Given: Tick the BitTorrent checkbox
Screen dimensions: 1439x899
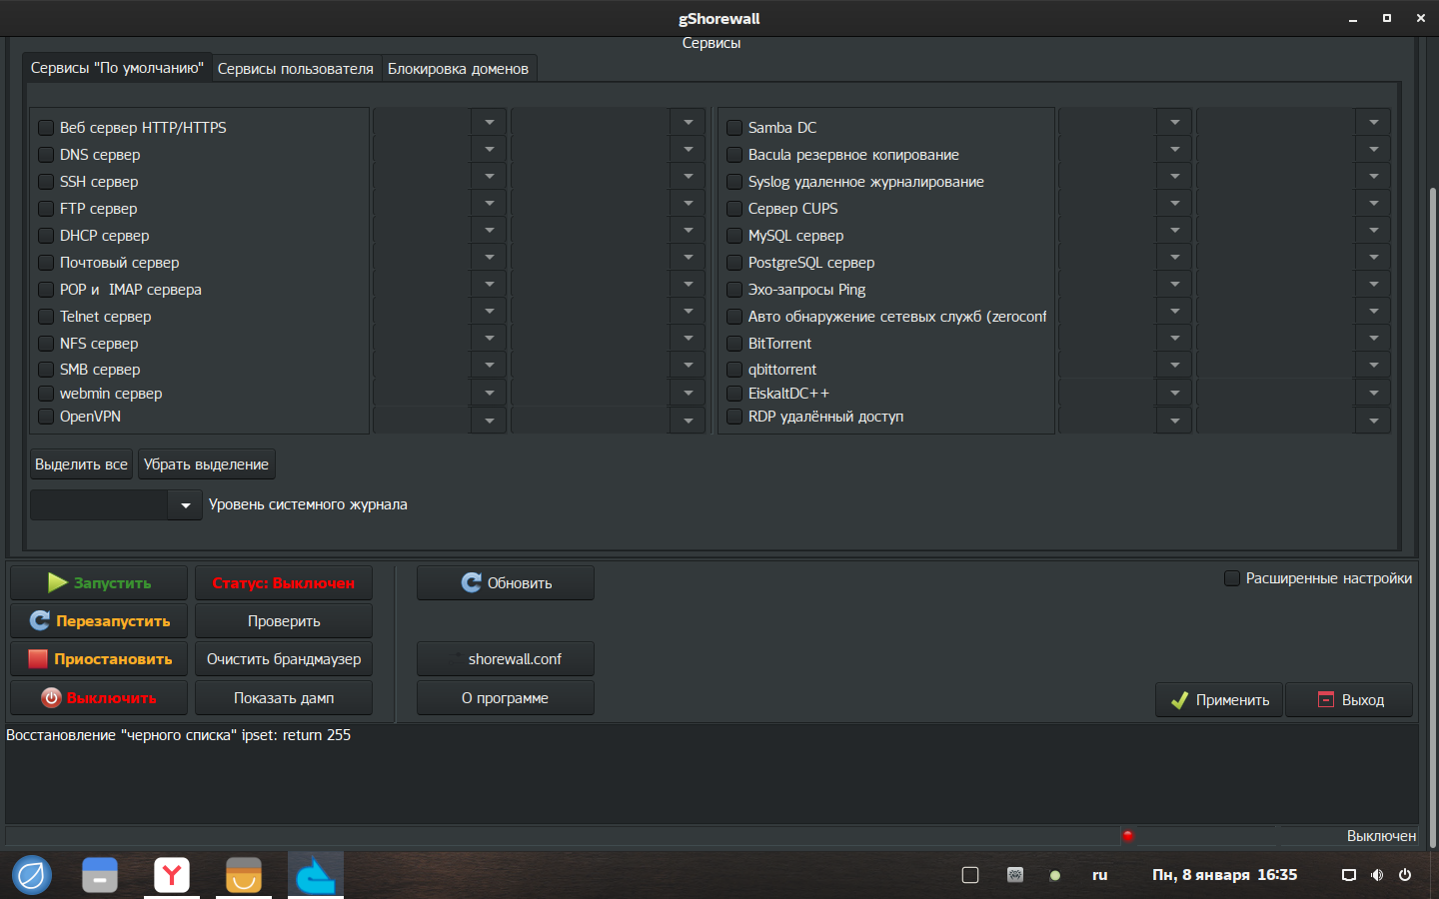Looking at the screenshot, I should [x=734, y=344].
